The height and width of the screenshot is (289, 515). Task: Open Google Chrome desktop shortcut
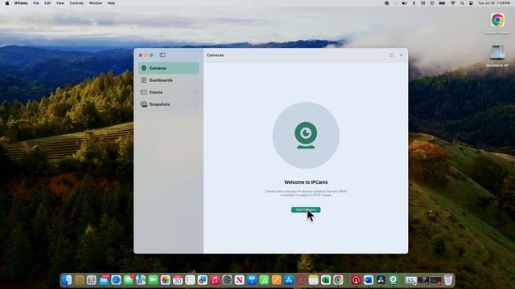[x=497, y=20]
